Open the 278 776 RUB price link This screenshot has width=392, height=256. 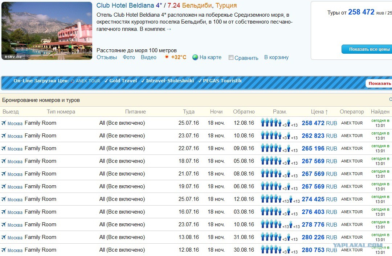[x=319, y=225]
